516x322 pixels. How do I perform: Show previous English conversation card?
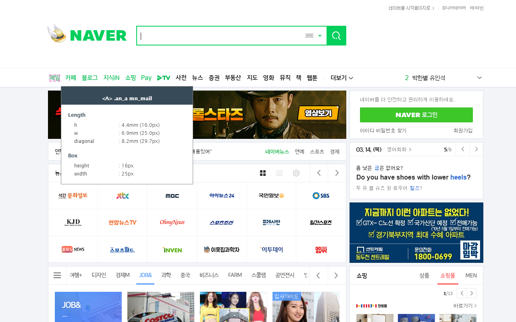(463, 149)
